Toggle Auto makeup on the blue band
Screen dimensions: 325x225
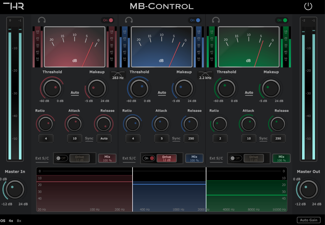(x=162, y=93)
